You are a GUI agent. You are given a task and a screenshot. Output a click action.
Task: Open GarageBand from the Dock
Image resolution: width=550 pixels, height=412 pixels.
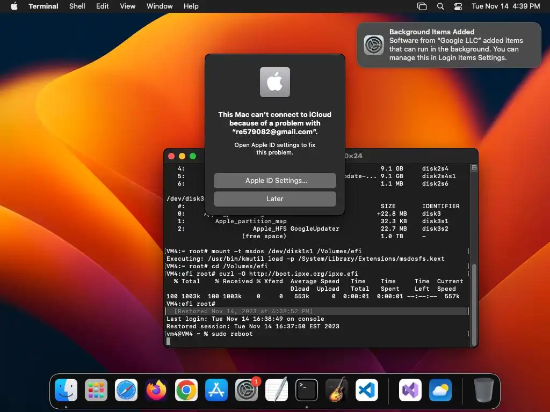(337, 390)
